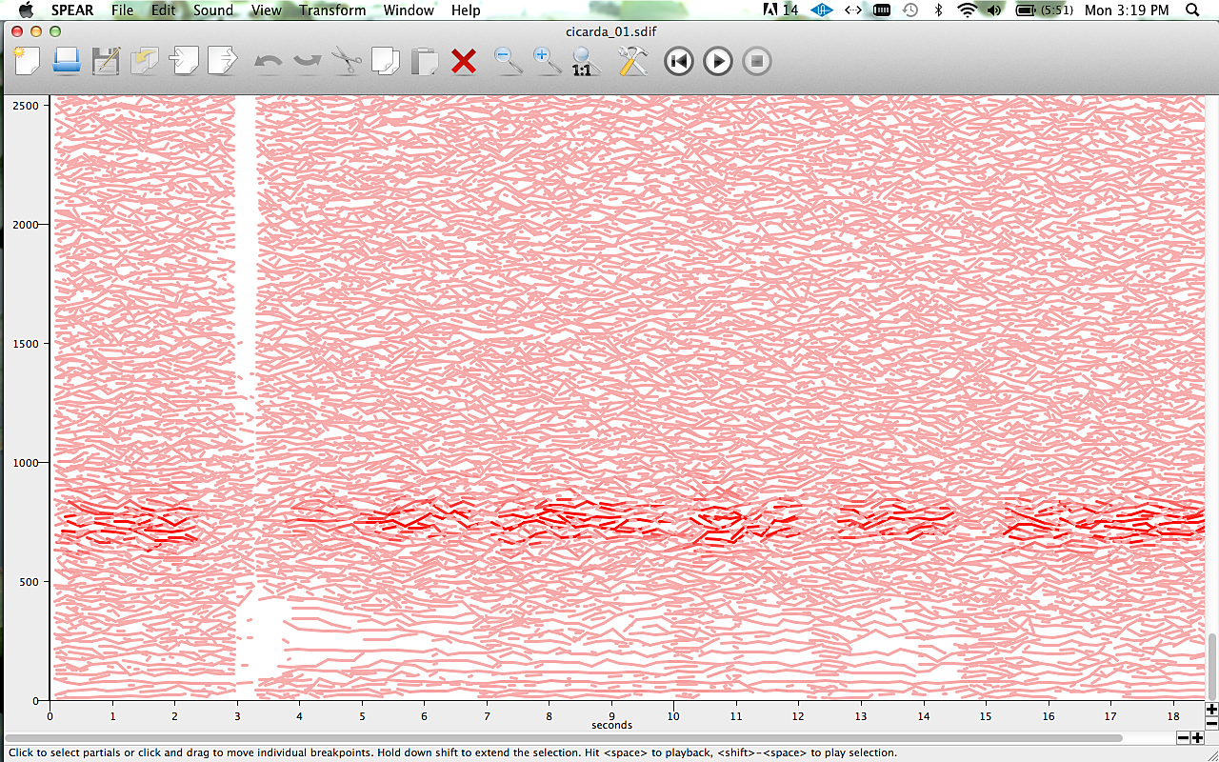This screenshot has height=762, width=1219.
Task: Zoom out with the minus magnifier icon
Action: coord(509,62)
